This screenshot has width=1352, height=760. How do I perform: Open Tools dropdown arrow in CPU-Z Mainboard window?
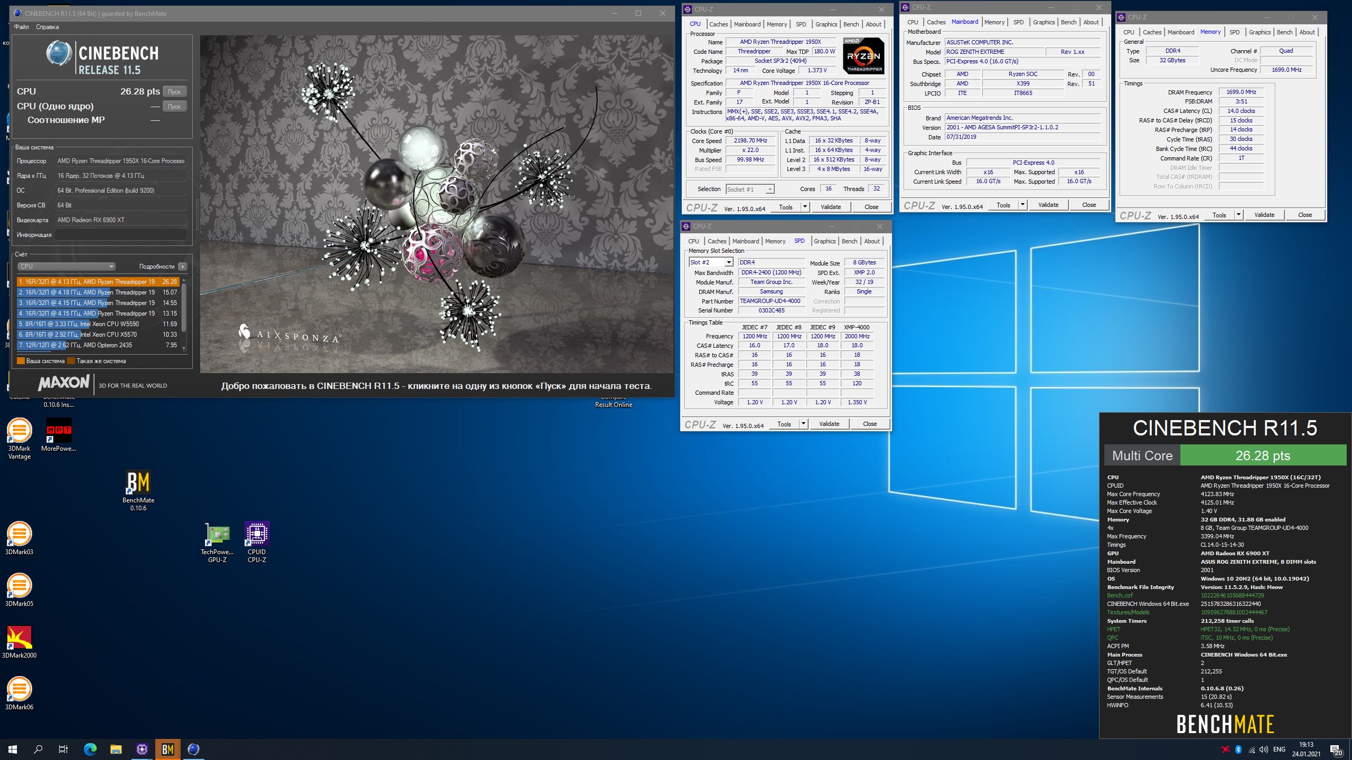[x=1022, y=205]
